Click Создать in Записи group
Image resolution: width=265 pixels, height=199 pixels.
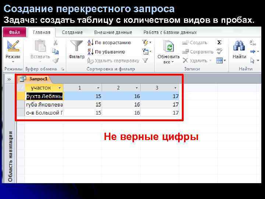[195, 42]
